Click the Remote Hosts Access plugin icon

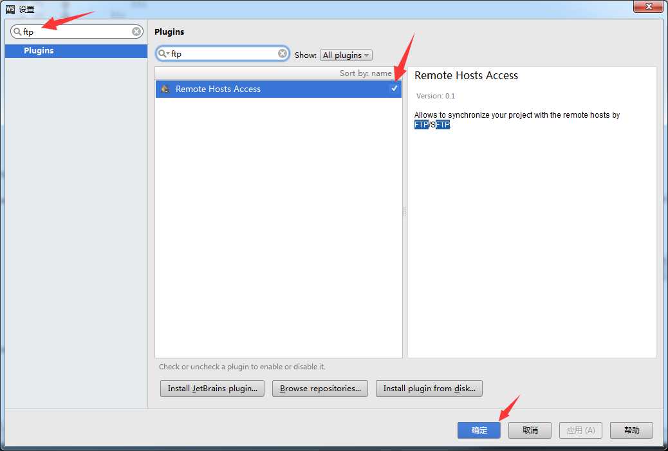(x=165, y=89)
